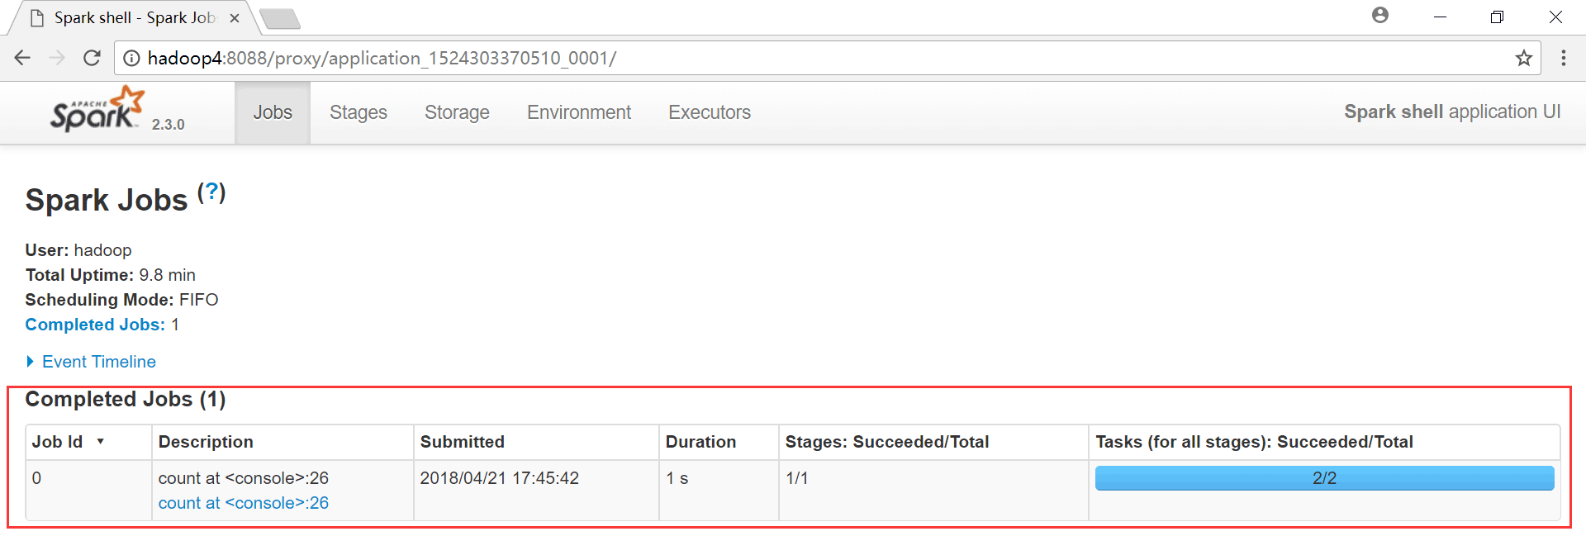This screenshot has width=1586, height=536.
Task: Open the Executors tab
Action: (709, 112)
